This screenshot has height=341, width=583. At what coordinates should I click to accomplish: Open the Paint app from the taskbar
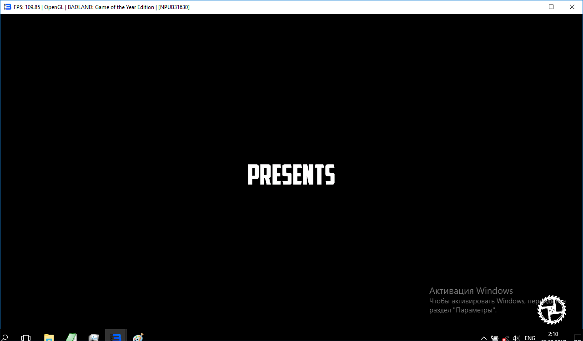pos(138,338)
